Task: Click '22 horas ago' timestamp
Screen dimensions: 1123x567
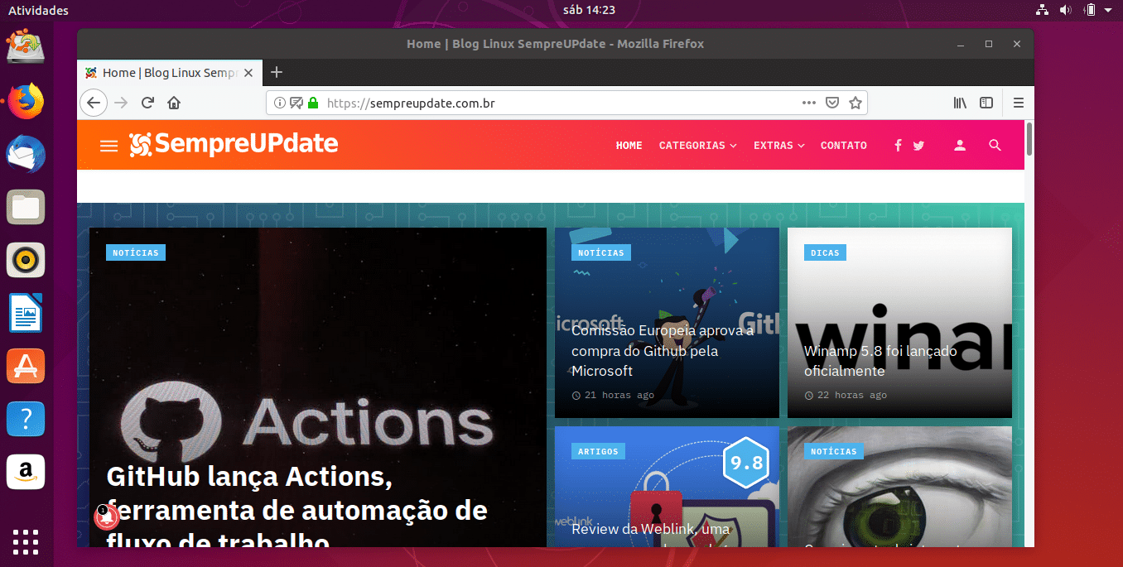Action: 846,395
